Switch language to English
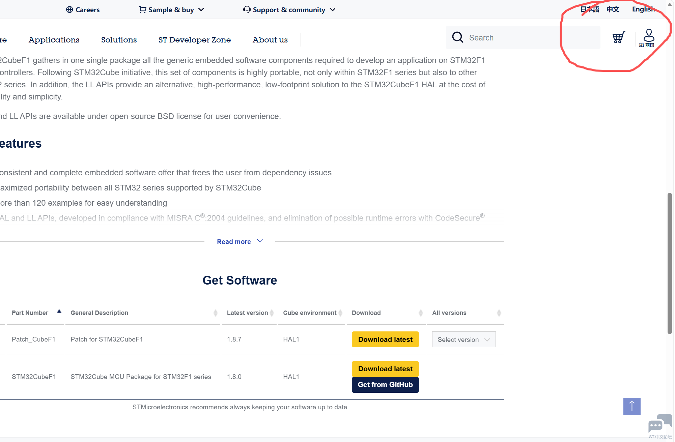675x442 pixels. tap(643, 9)
